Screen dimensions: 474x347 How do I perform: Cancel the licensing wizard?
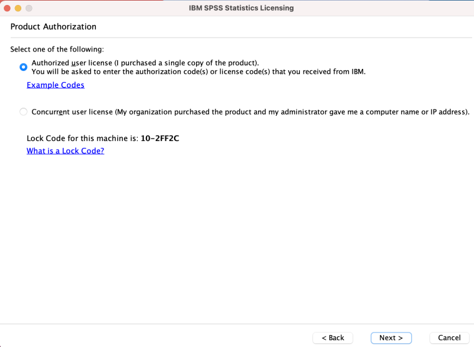click(x=449, y=338)
